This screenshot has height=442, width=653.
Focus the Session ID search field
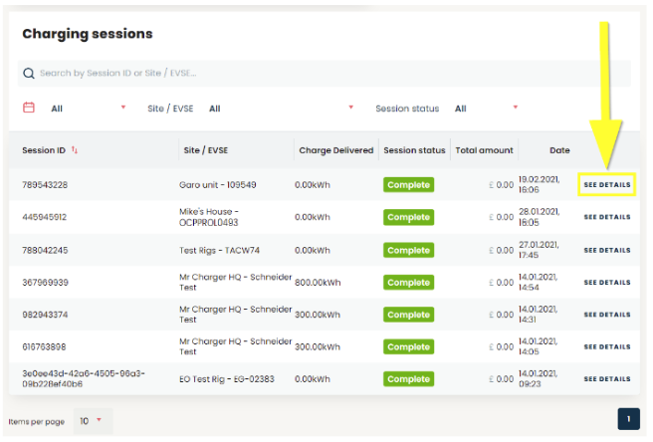click(328, 74)
